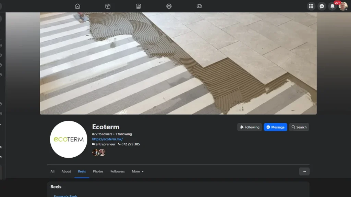Open the Gaming controller icon
Screen dimensions: 351x197
199,6
